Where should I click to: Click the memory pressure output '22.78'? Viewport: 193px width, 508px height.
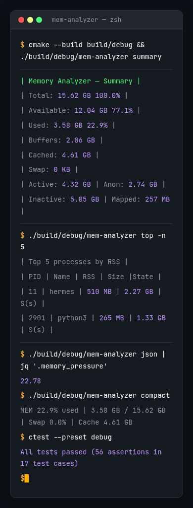click(x=31, y=381)
